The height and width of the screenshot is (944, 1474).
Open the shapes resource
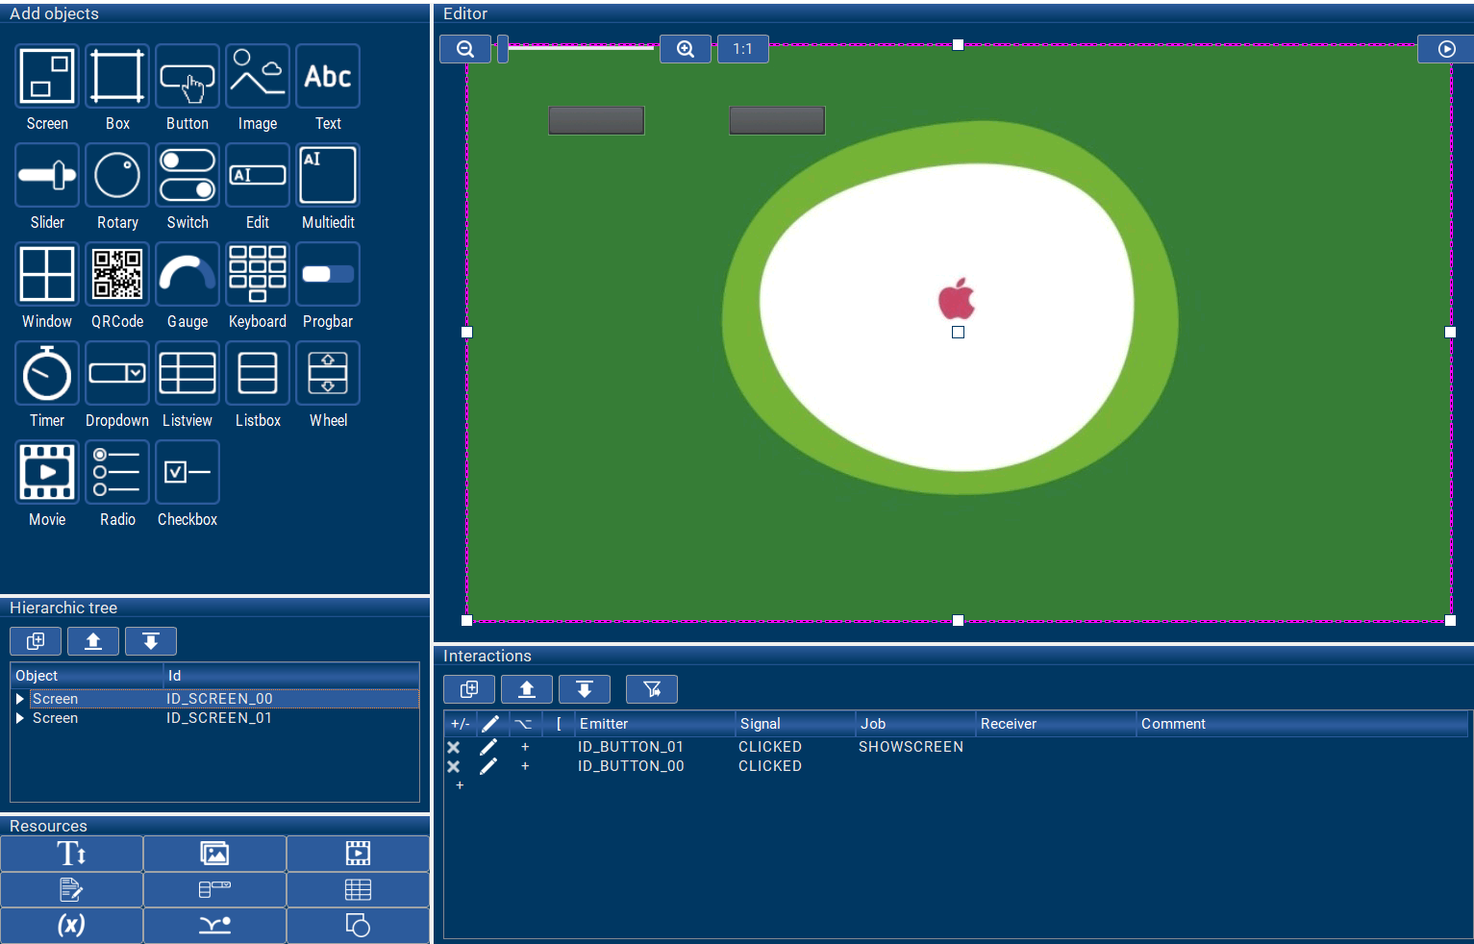(x=358, y=925)
